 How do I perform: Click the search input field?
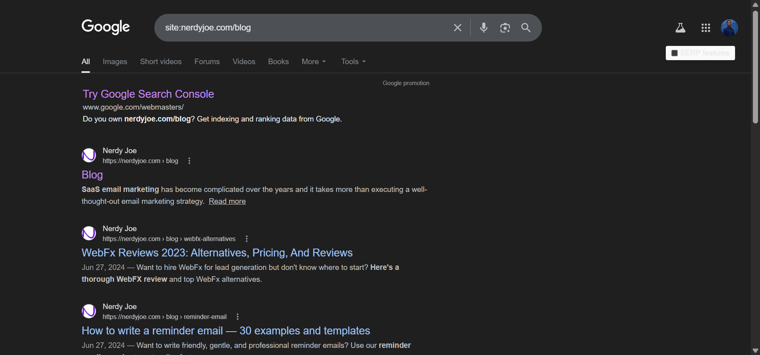(305, 28)
